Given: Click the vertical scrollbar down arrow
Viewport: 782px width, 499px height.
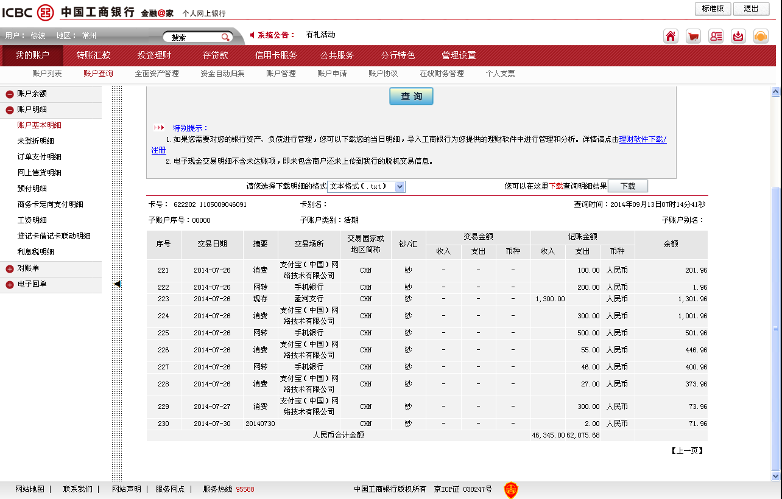Looking at the screenshot, I should click(x=775, y=476).
